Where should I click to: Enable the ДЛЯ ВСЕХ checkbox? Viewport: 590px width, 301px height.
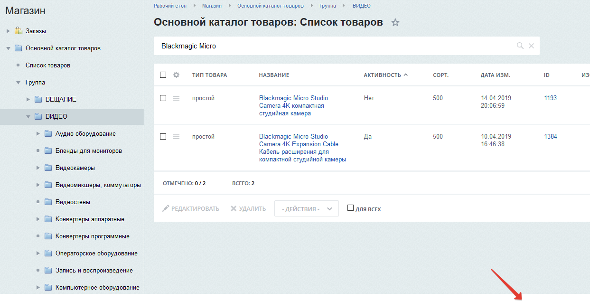pyautogui.click(x=351, y=208)
